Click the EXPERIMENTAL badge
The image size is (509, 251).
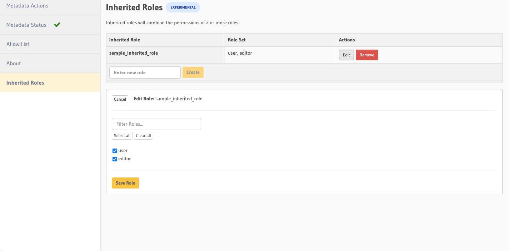[x=183, y=7]
